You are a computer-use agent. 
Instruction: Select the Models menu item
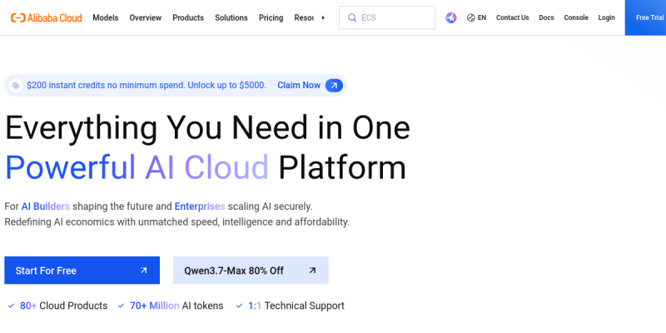(106, 17)
